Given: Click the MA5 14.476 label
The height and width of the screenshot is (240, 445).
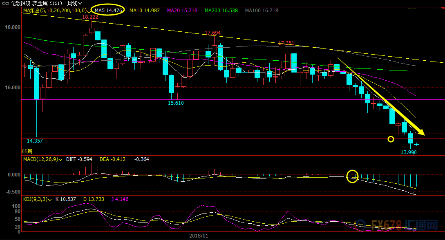Looking at the screenshot, I should coord(108,11).
